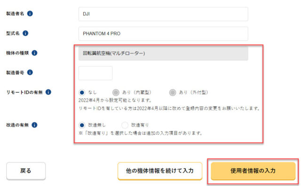The width and height of the screenshot is (301, 186).
Task: Click the 改造無し label text
Action: point(97,125)
